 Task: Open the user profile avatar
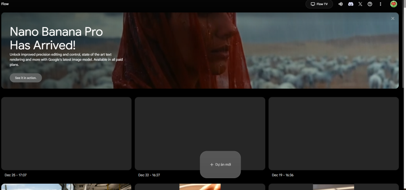pyautogui.click(x=393, y=4)
